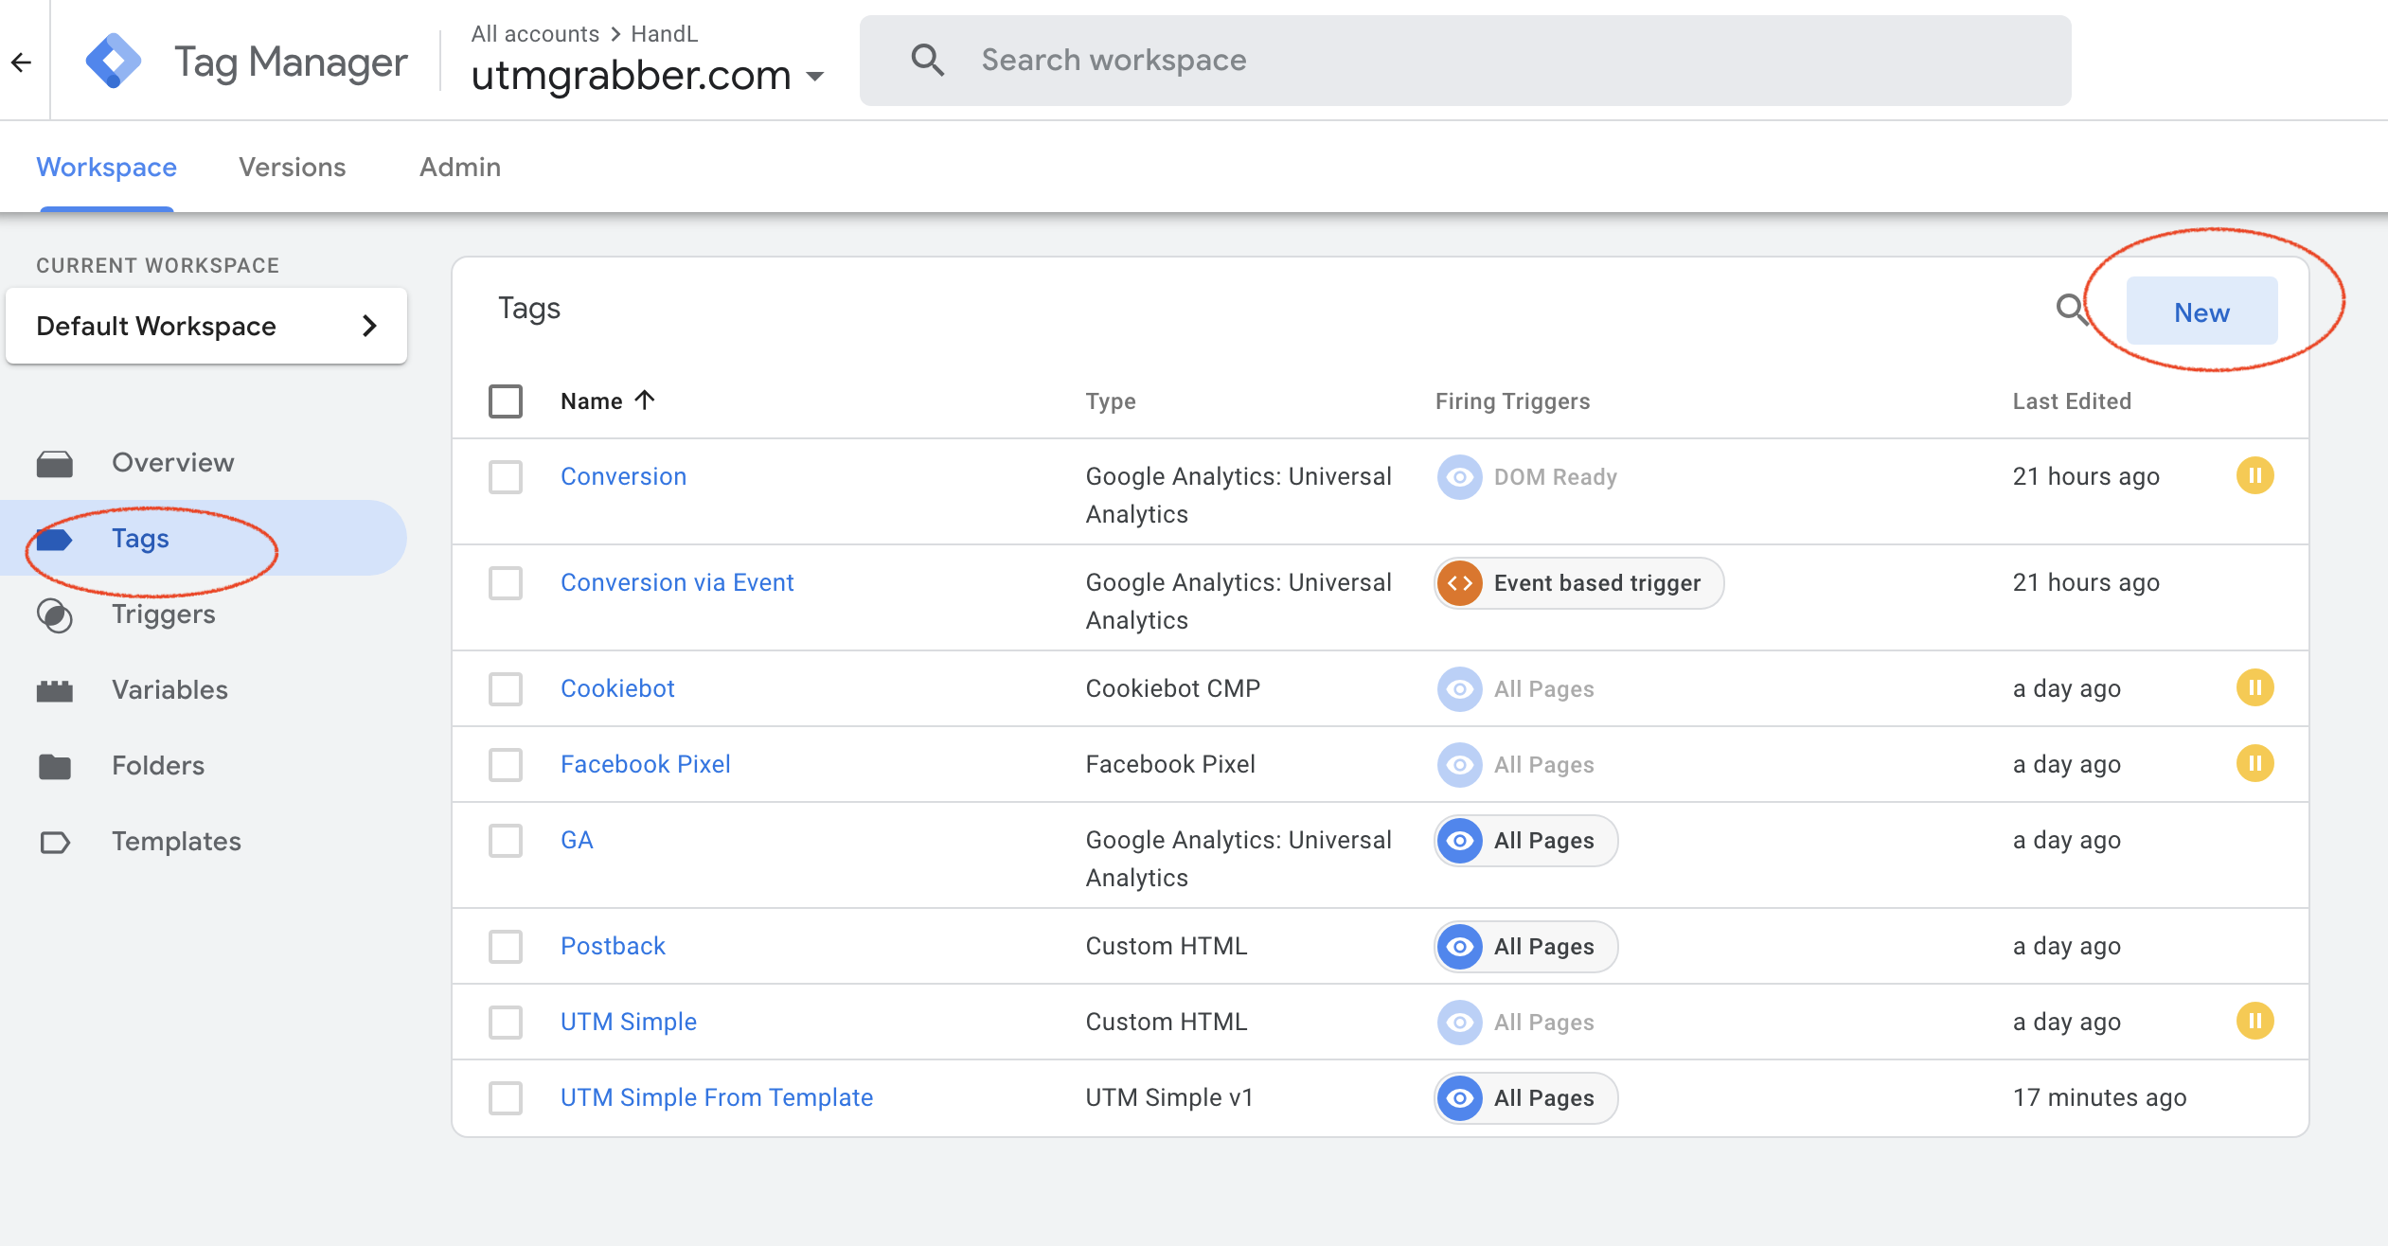Viewport: 2388px width, 1246px height.
Task: Click the GA row All Pages eye icon
Action: (1460, 841)
